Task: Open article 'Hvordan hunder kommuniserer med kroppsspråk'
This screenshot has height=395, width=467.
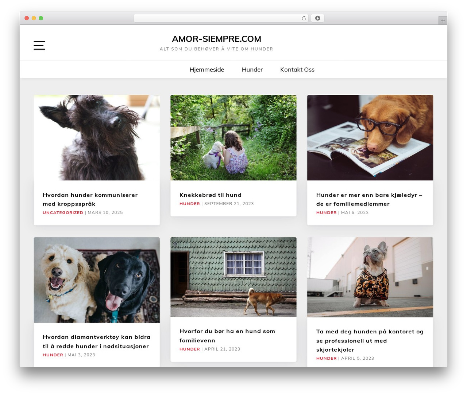Action: (90, 199)
